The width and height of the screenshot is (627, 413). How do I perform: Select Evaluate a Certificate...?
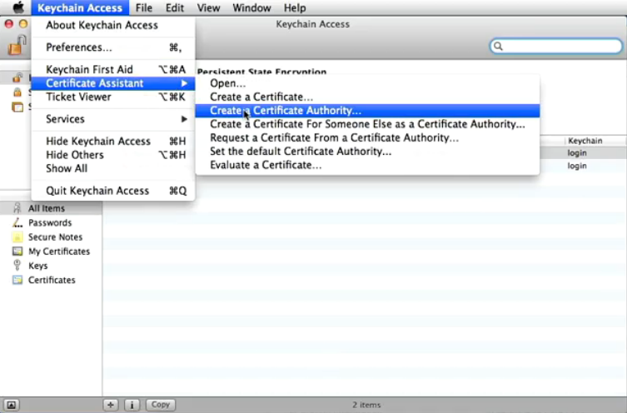click(x=367, y=165)
